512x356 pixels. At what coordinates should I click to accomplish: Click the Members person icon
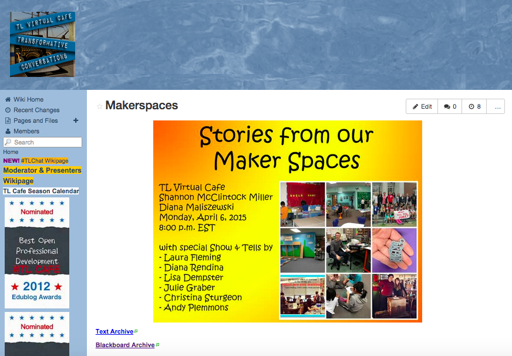tap(8, 131)
